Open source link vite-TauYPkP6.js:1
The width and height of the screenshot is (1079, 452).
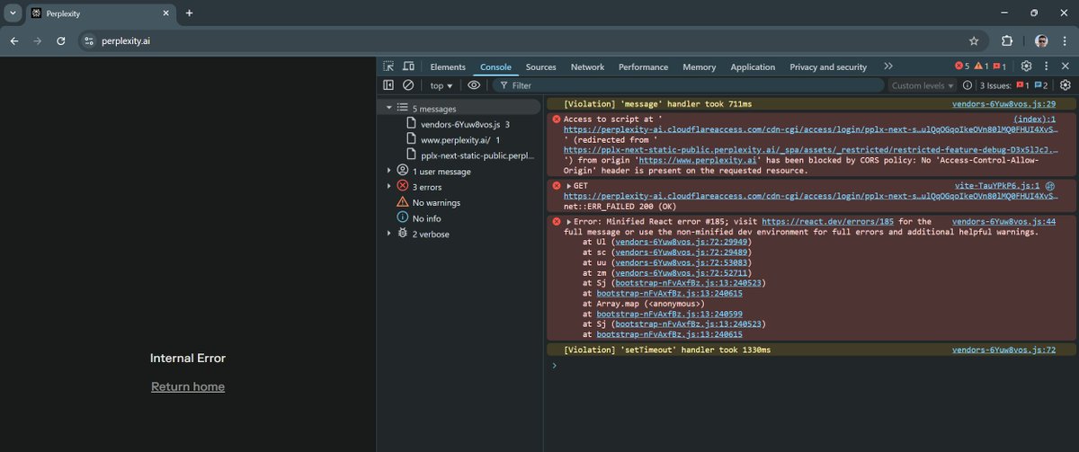(999, 185)
